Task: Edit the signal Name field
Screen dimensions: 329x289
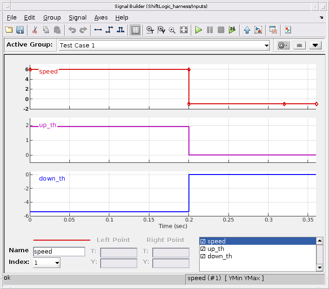Action: point(59,251)
